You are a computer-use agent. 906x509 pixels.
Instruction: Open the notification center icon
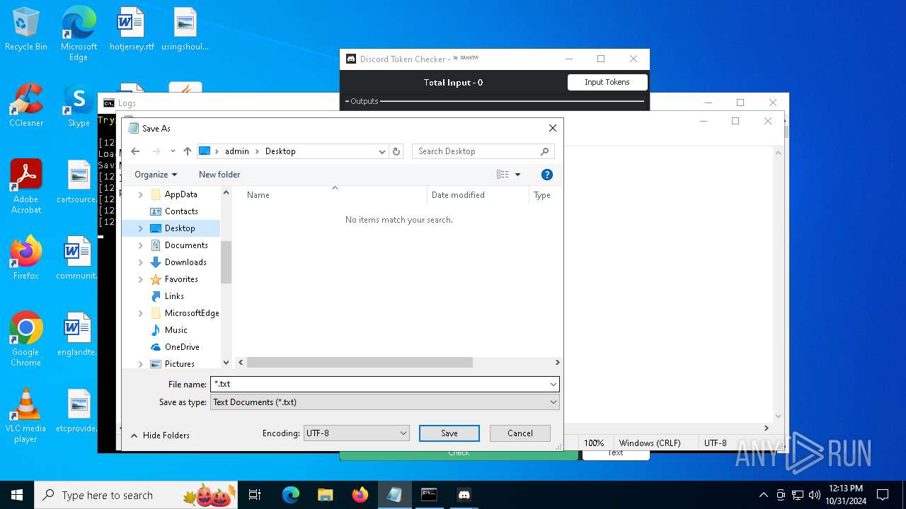(x=883, y=495)
